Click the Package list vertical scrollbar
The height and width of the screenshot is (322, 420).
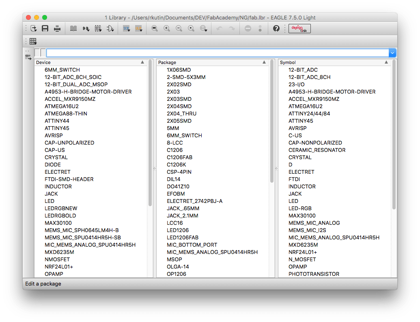pyautogui.click(x=272, y=121)
